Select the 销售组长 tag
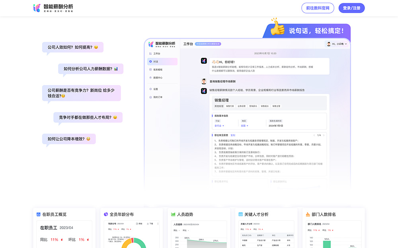The image size is (398, 248). [x=265, y=106]
